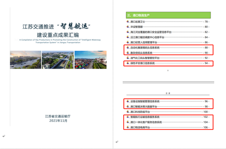226x149 pixels.
Task: Click the bullet icon next to 港口科技防疫平台
Action: click(x=128, y=111)
